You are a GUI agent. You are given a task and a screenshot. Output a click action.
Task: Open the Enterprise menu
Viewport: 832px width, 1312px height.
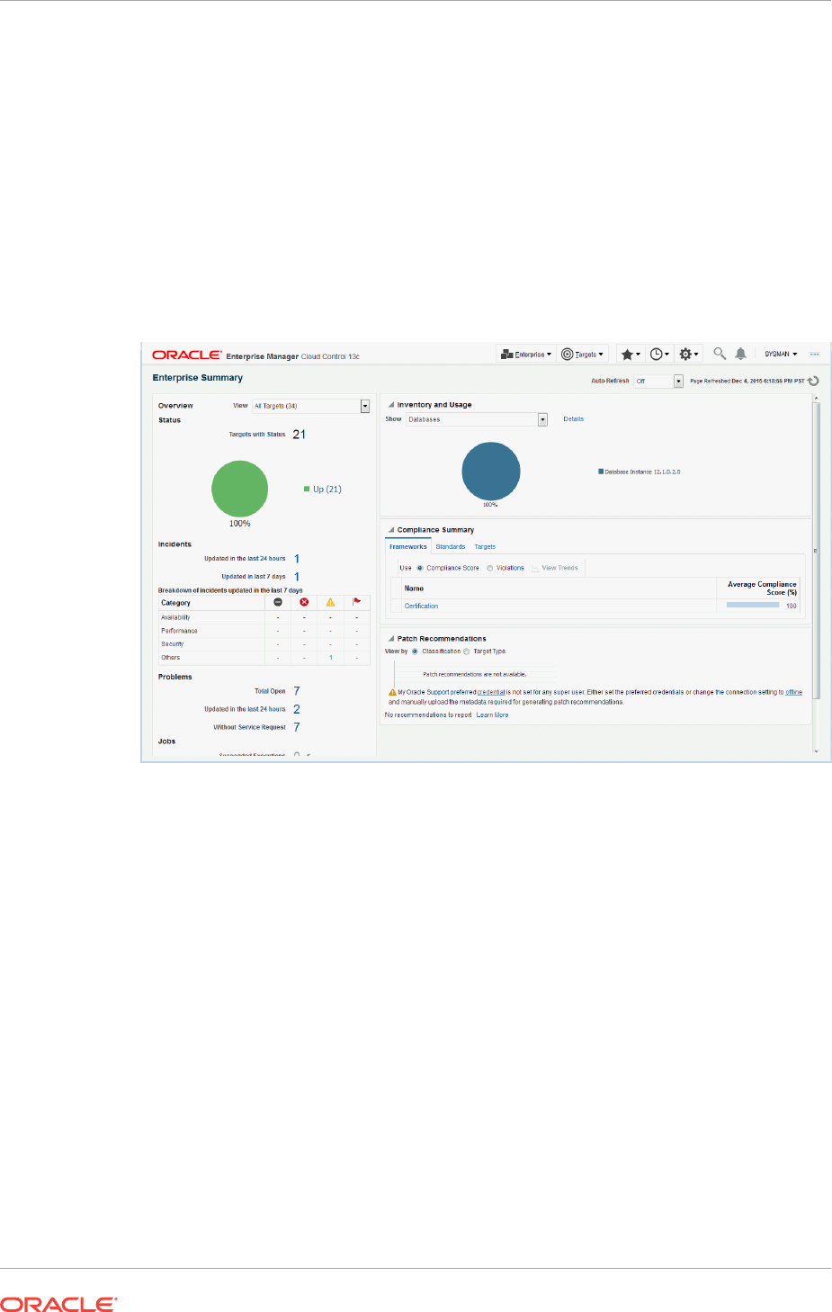point(526,355)
